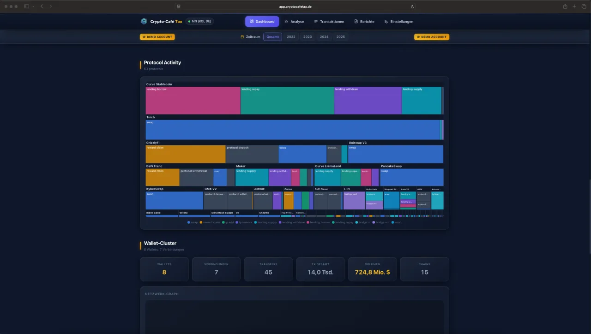Select the 1inch swap block

(293, 130)
